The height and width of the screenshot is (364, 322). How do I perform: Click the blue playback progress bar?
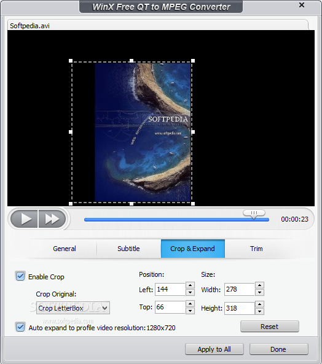pyautogui.click(x=176, y=220)
